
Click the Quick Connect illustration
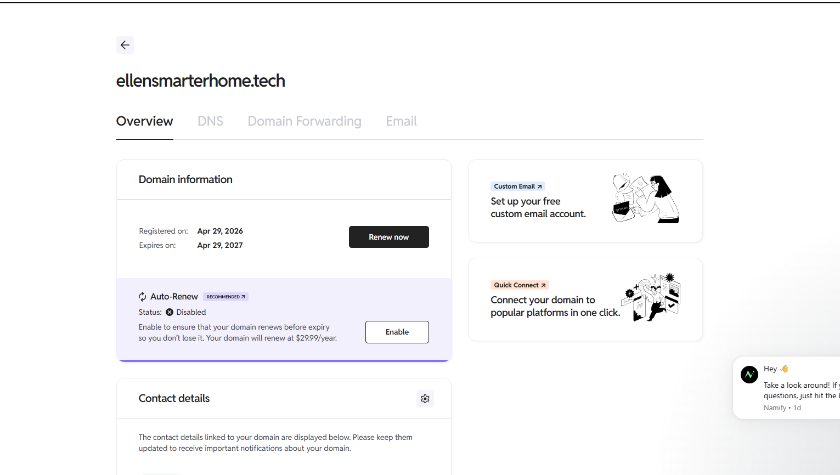pyautogui.click(x=651, y=297)
